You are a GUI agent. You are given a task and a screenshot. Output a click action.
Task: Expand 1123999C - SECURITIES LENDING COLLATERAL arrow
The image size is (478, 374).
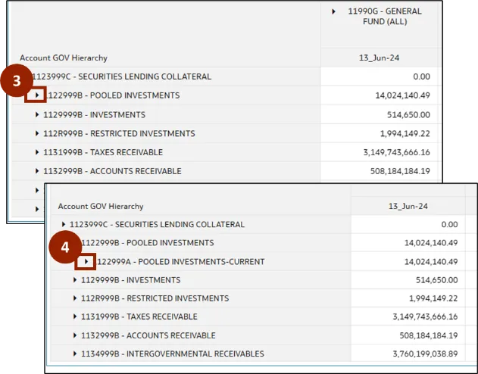(x=64, y=224)
